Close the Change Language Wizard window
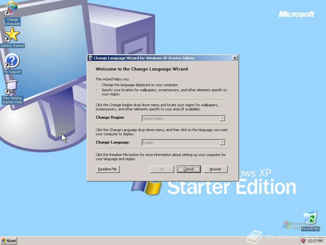Image resolution: width=326 pixels, height=245 pixels. 235,58
